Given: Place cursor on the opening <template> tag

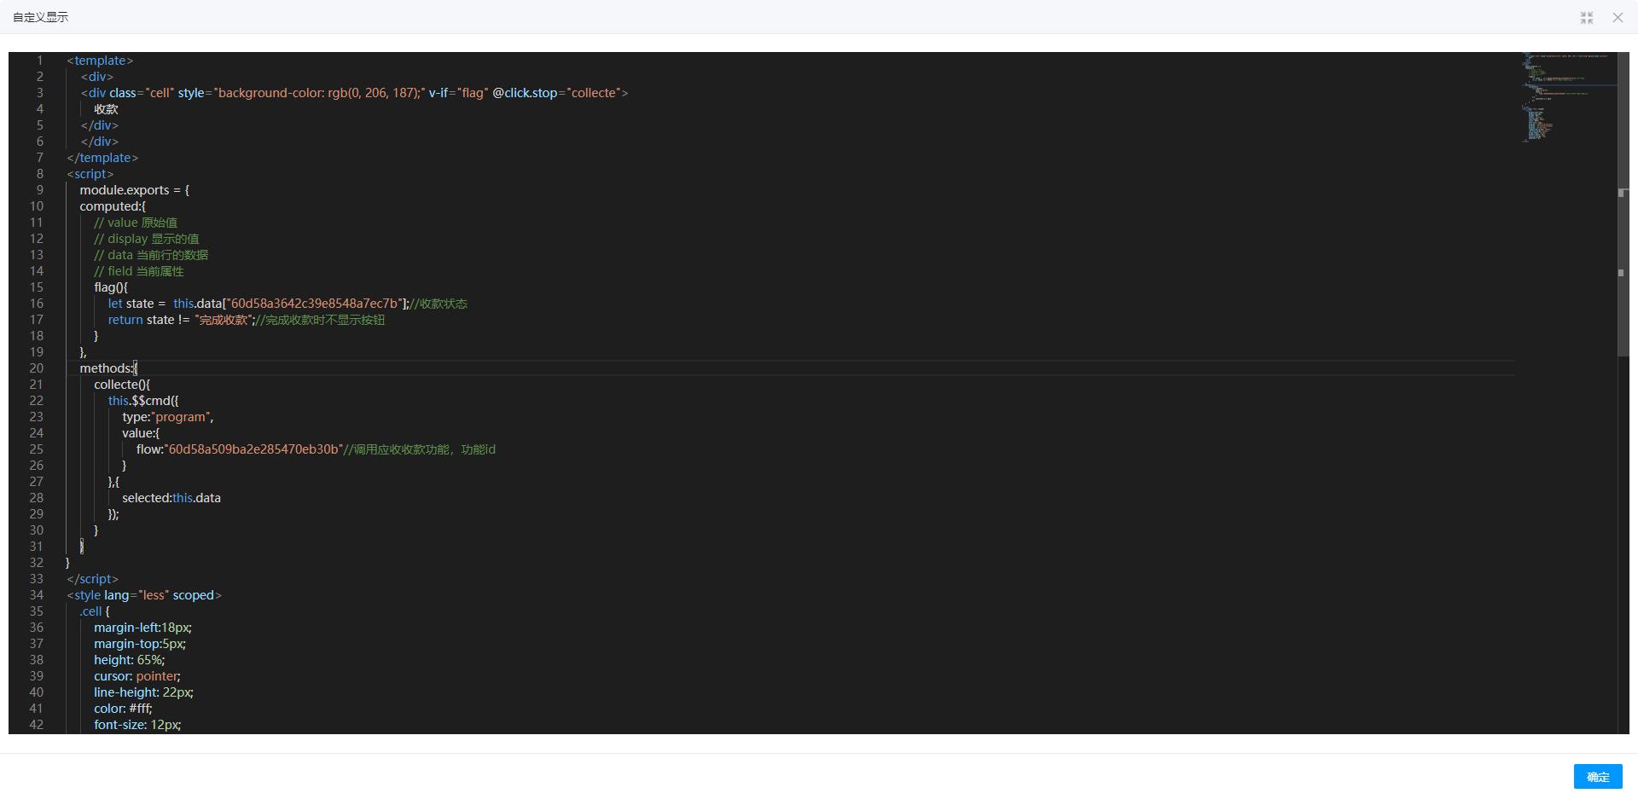Looking at the screenshot, I should coord(100,61).
